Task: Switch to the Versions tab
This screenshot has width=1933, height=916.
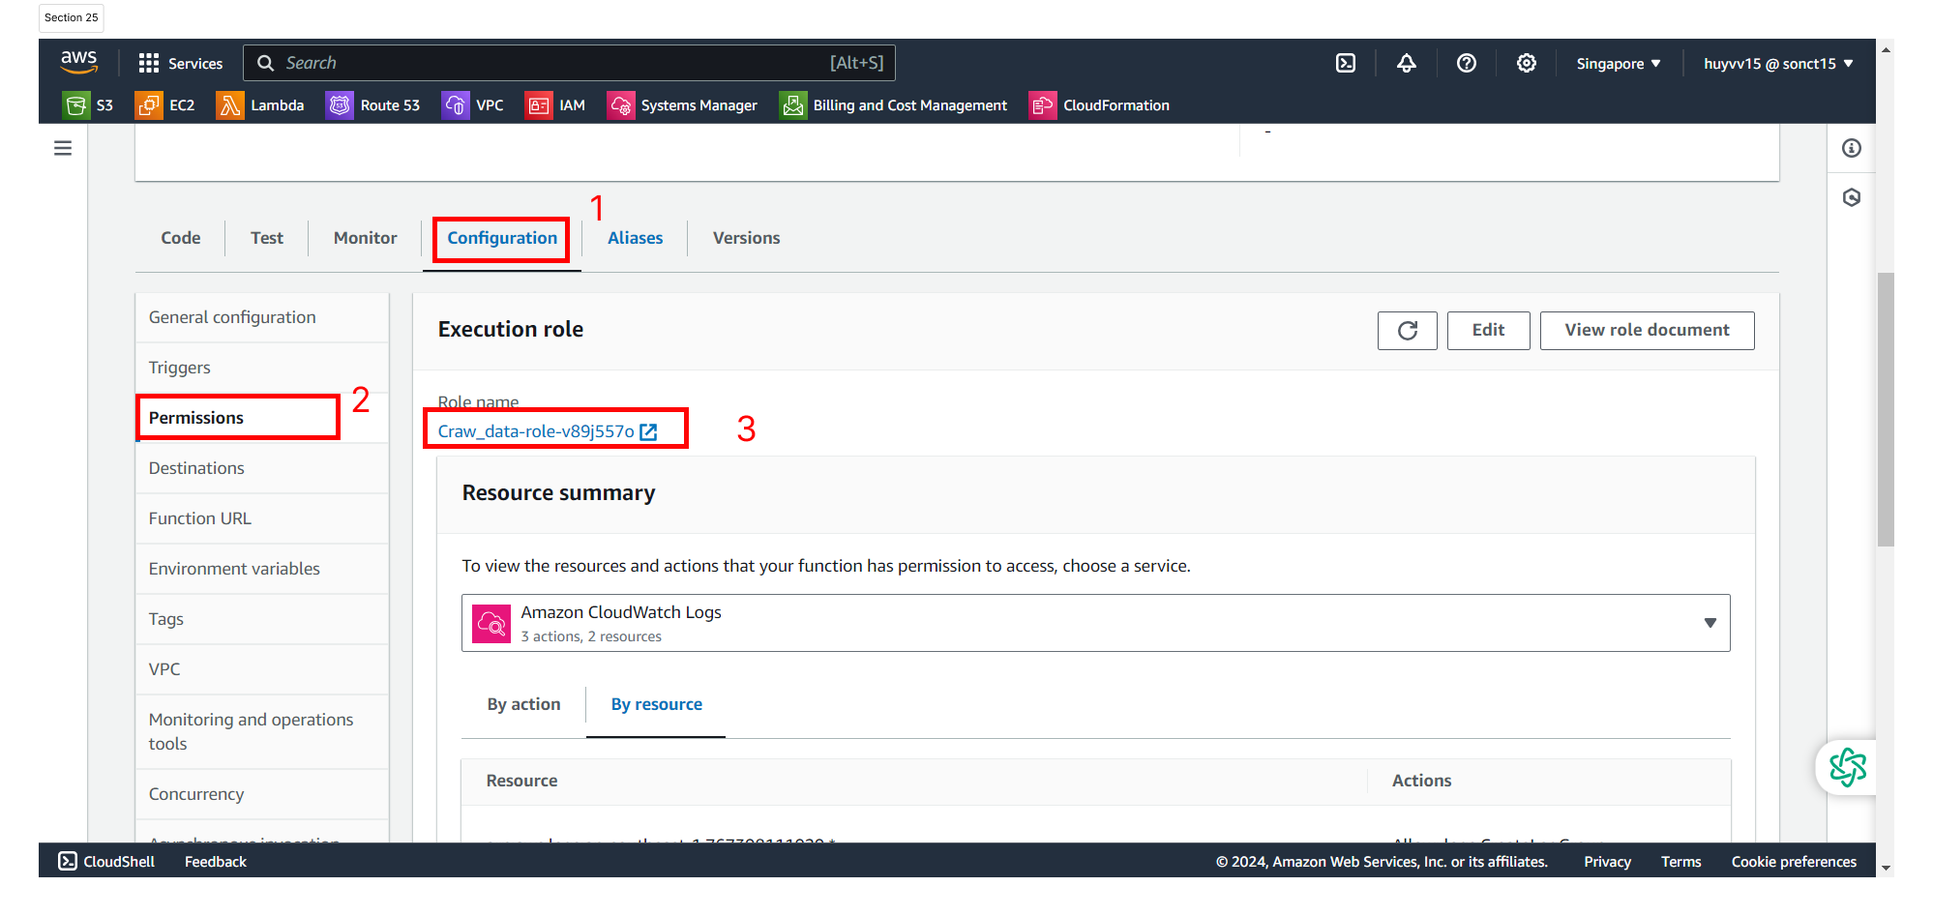Action: point(746,238)
